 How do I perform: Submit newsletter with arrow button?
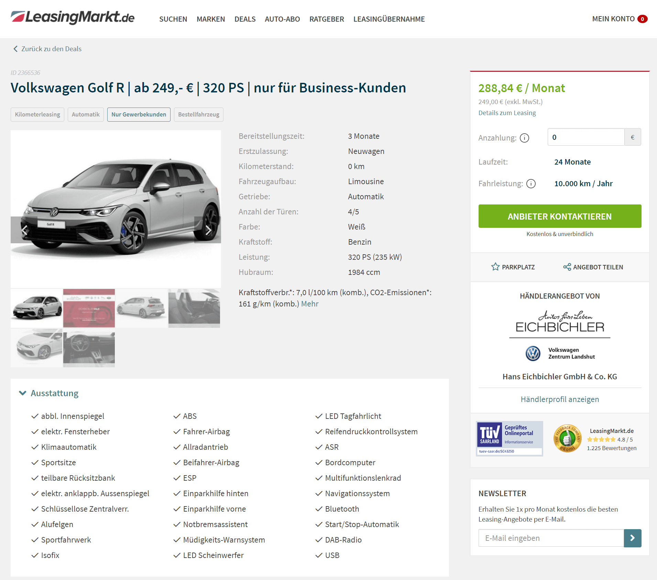(x=633, y=538)
